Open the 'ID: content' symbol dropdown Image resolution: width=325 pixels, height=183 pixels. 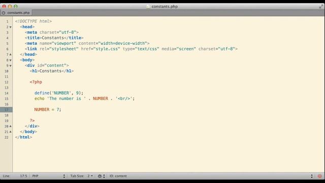point(211,176)
